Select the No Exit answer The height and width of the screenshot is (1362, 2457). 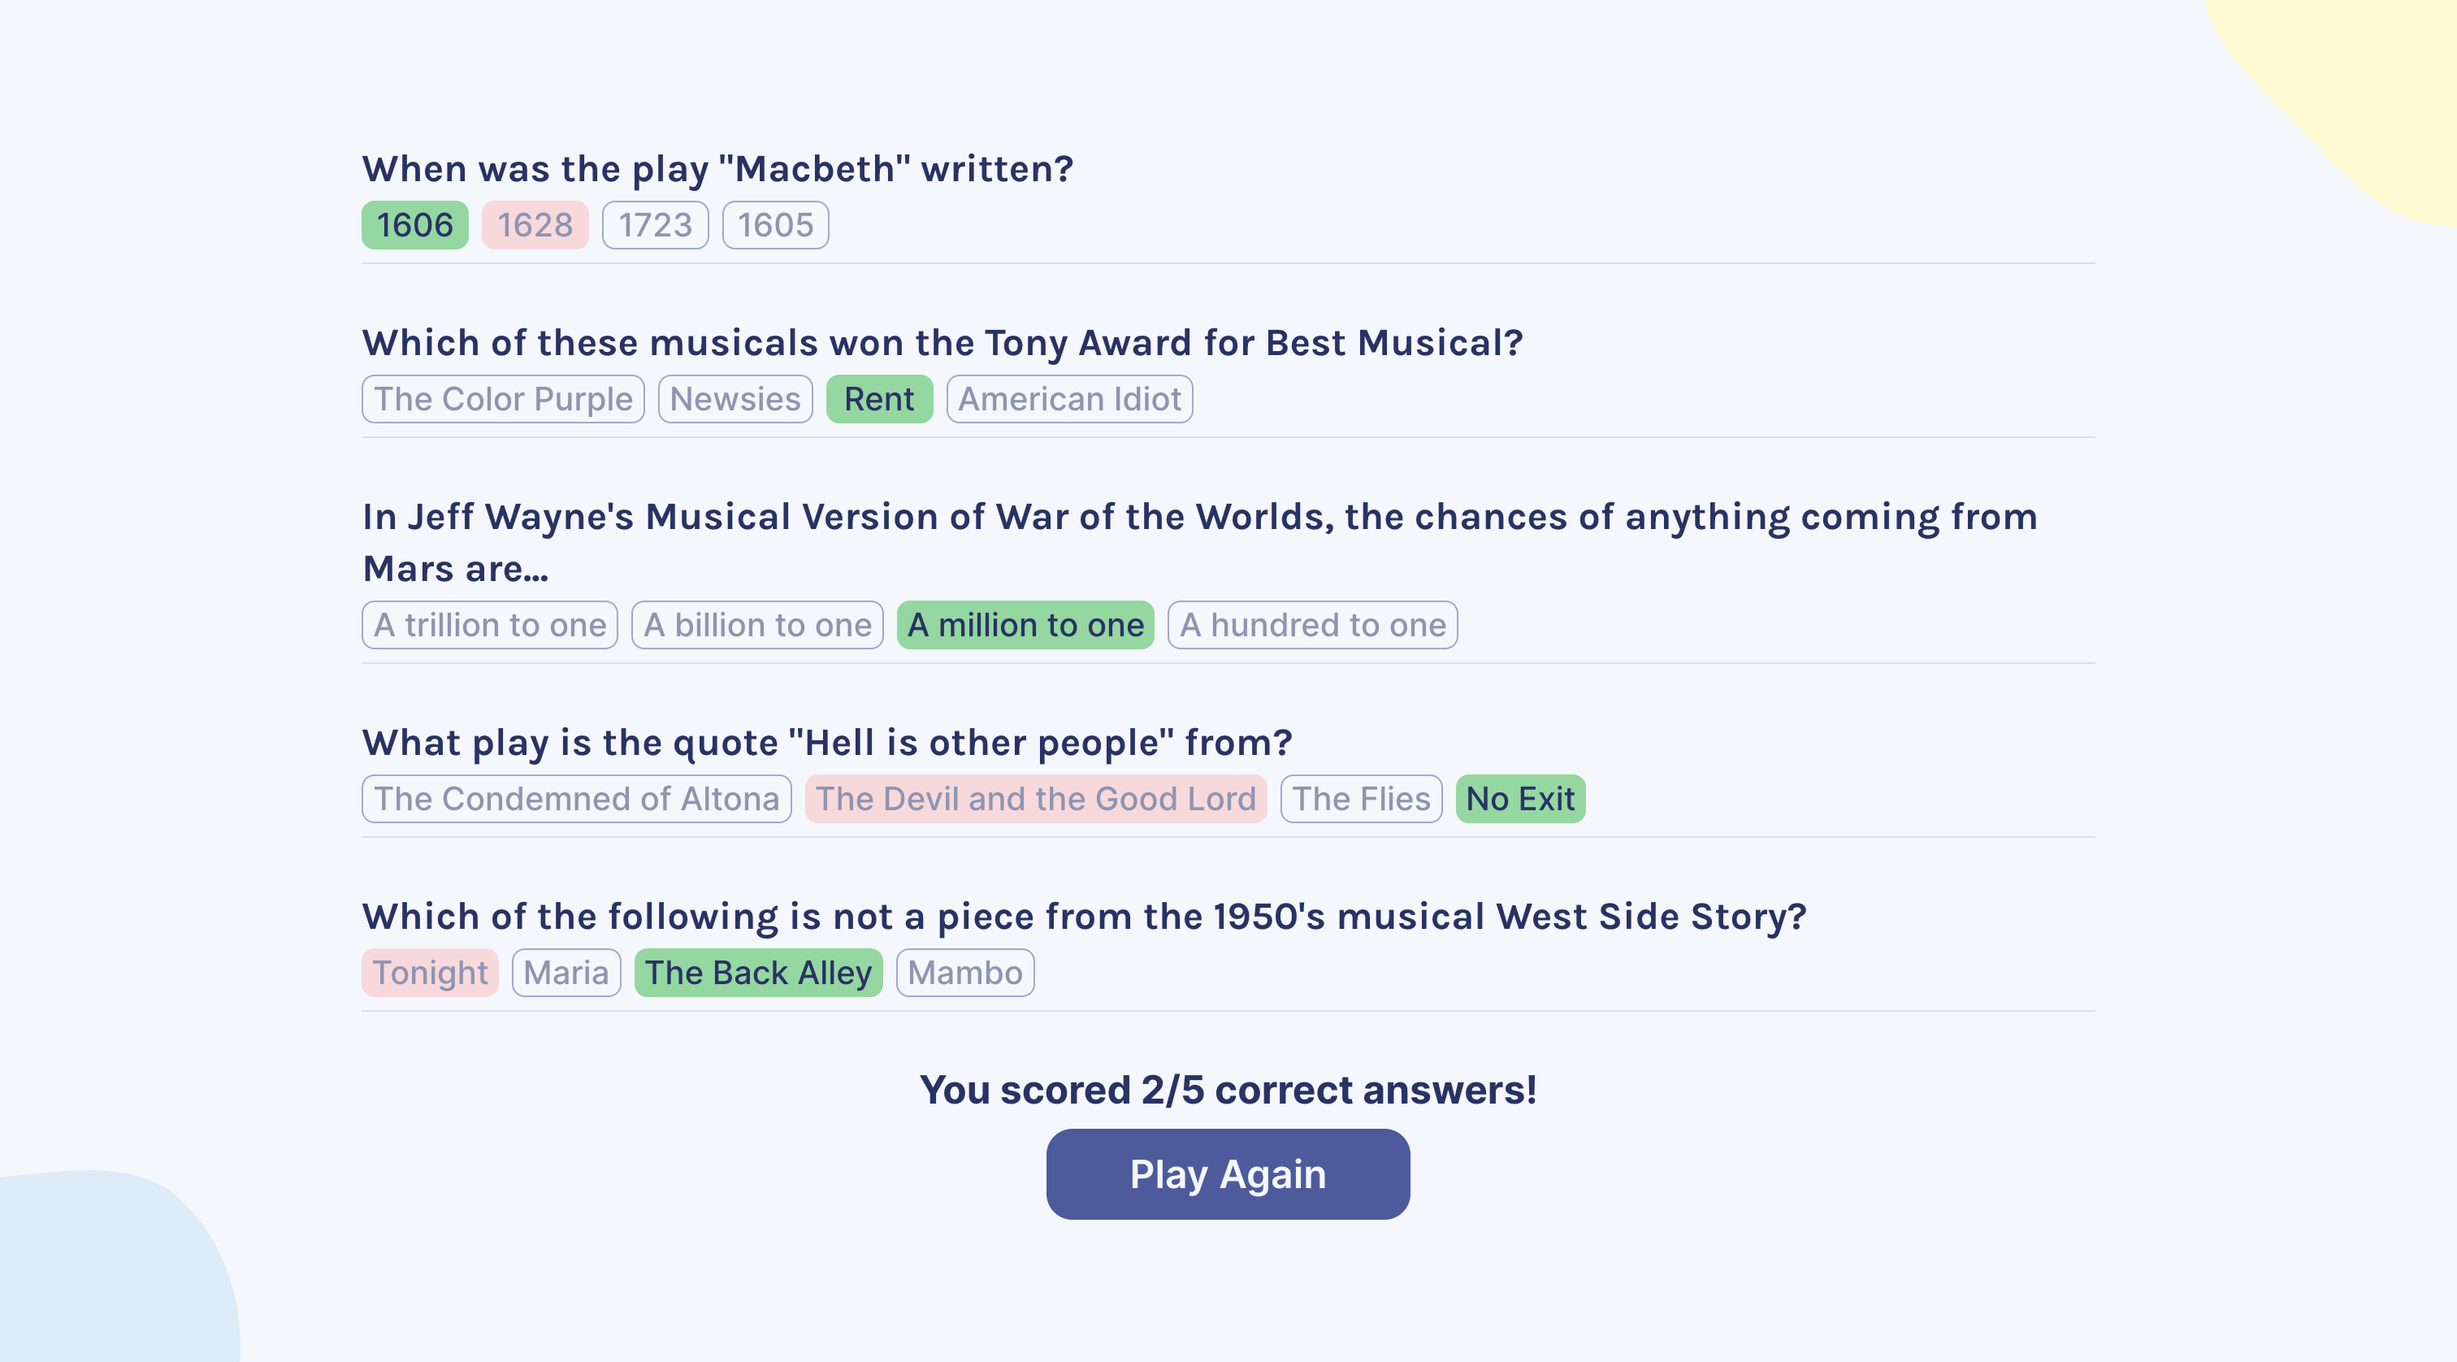[x=1520, y=798]
